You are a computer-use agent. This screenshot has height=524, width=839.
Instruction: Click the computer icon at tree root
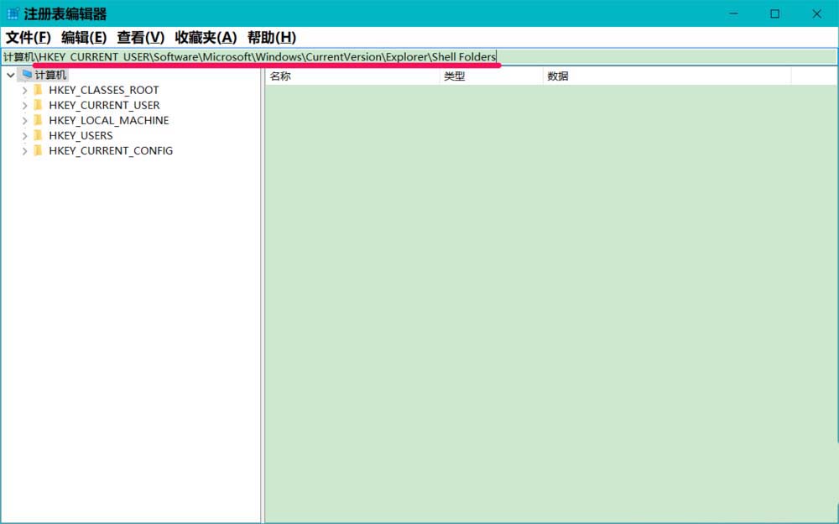pos(27,75)
